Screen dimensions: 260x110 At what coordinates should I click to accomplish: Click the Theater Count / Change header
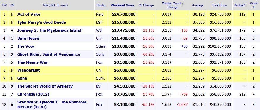pos(173,5)
